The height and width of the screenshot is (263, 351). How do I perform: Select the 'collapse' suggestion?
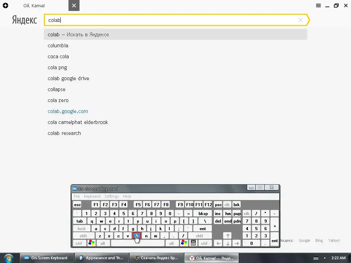[57, 89]
